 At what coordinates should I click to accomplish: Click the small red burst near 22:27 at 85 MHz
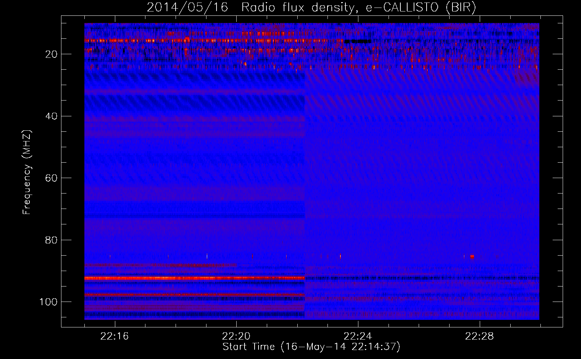coord(472,257)
